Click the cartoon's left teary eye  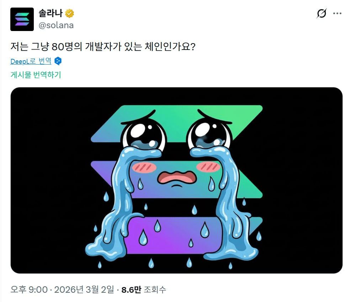point(144,135)
